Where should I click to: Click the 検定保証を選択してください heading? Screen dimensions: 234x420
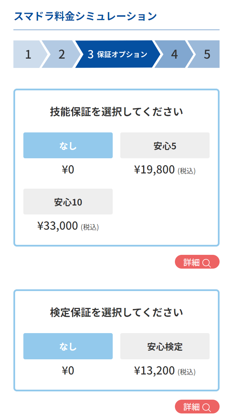(116, 313)
